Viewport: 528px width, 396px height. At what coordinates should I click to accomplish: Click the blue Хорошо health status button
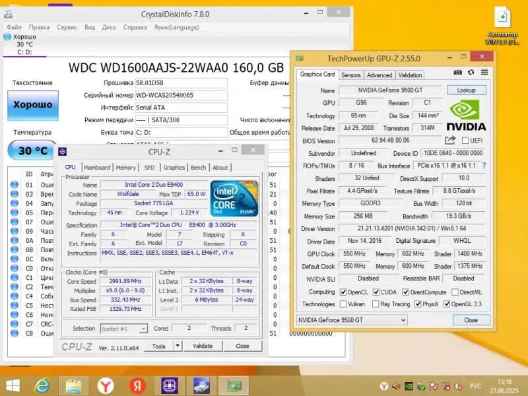32,105
